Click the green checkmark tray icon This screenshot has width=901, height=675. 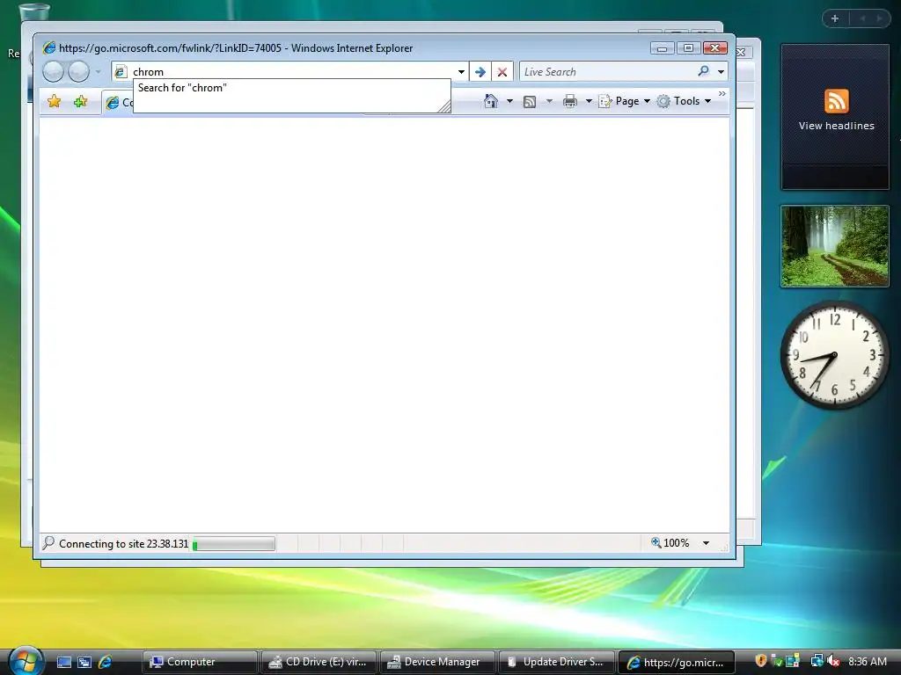(776, 661)
